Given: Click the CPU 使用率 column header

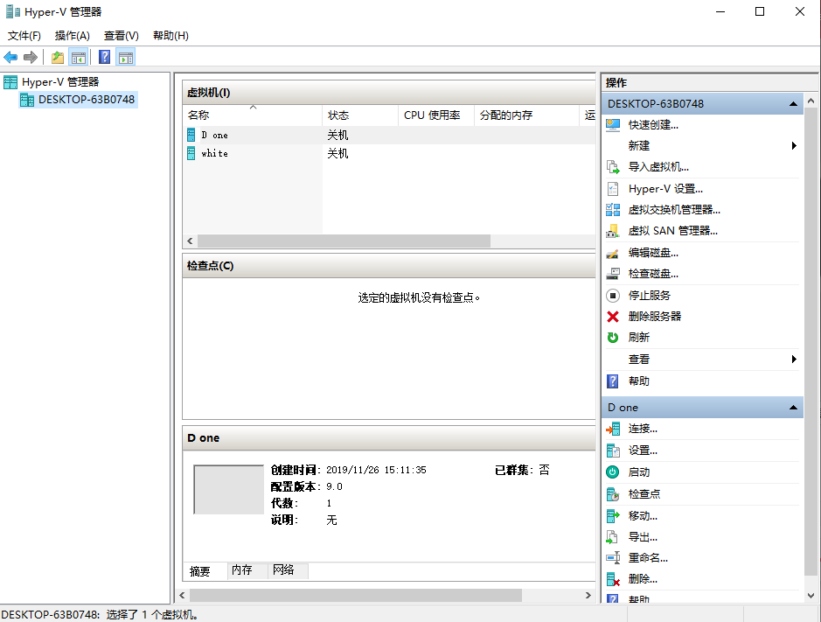Looking at the screenshot, I should (x=436, y=115).
